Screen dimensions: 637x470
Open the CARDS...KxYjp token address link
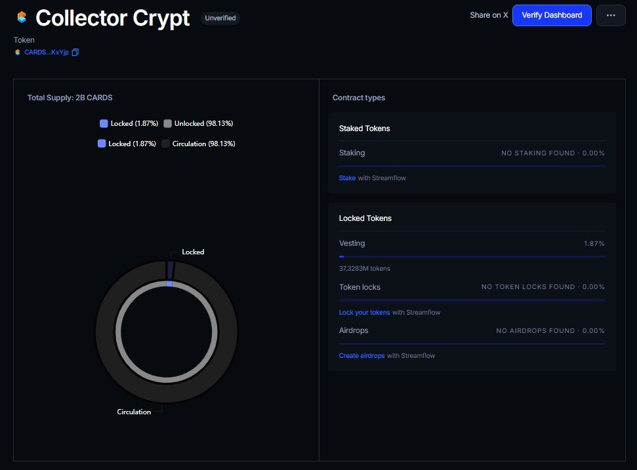[47, 52]
